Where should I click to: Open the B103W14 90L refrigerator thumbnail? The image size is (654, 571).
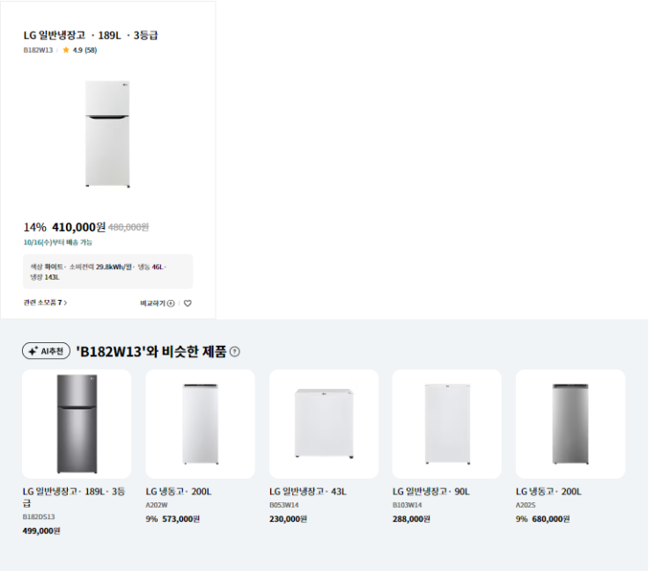click(x=447, y=424)
